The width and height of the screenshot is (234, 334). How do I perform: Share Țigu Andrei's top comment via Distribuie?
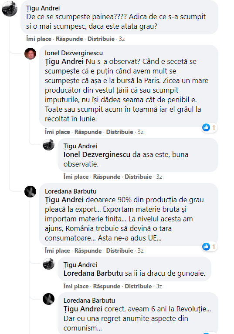coord(101,39)
